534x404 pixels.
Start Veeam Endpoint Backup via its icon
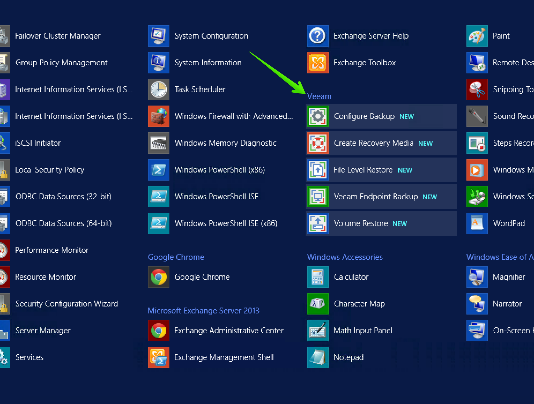point(318,197)
